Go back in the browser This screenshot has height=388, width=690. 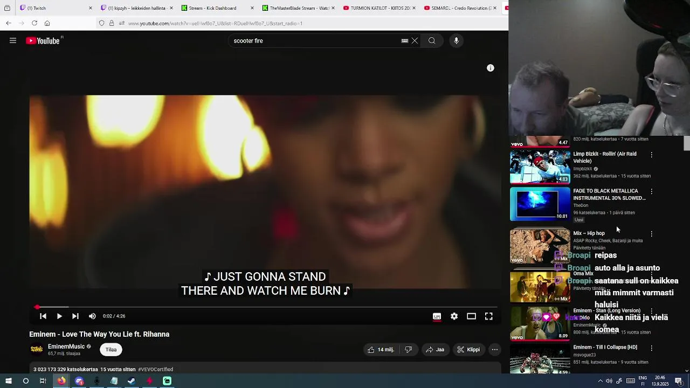click(9, 23)
